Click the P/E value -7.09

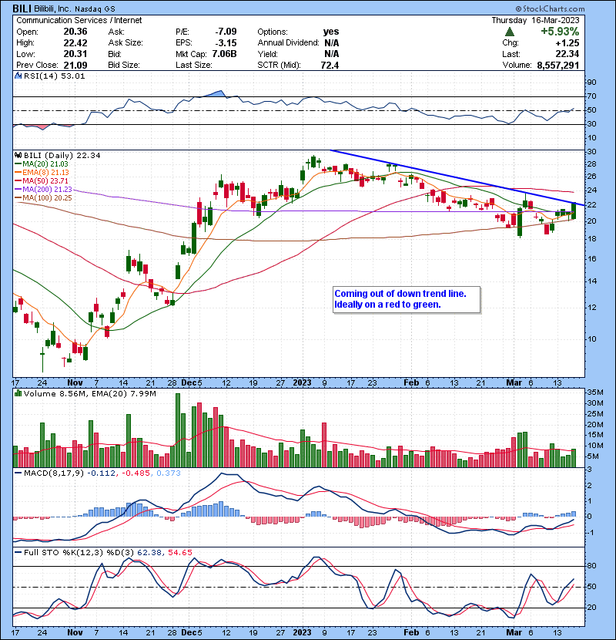click(226, 32)
